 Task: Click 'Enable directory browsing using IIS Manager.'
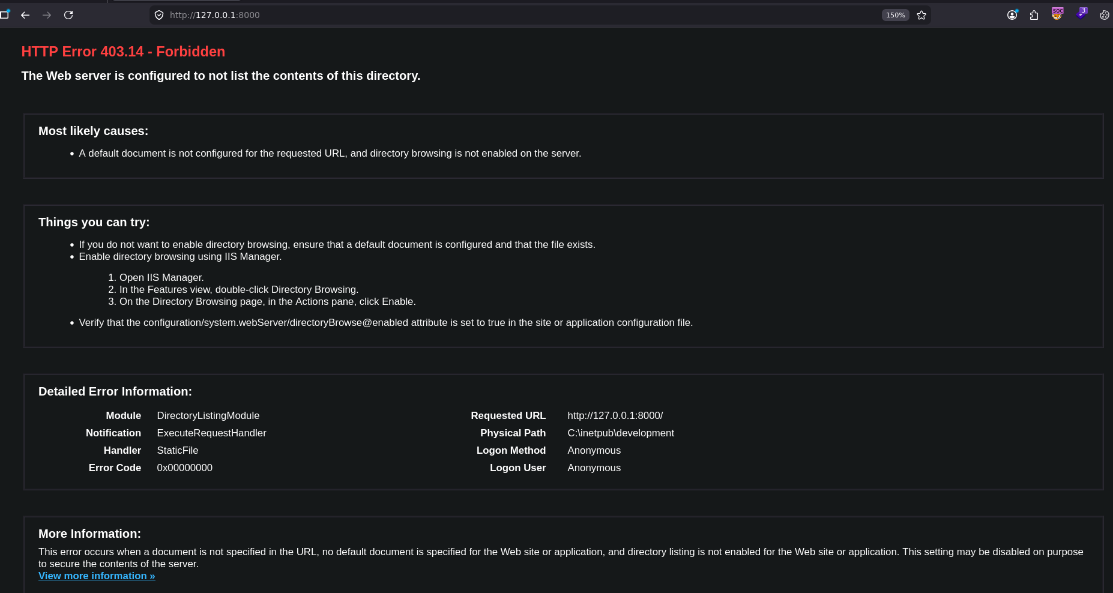point(180,256)
